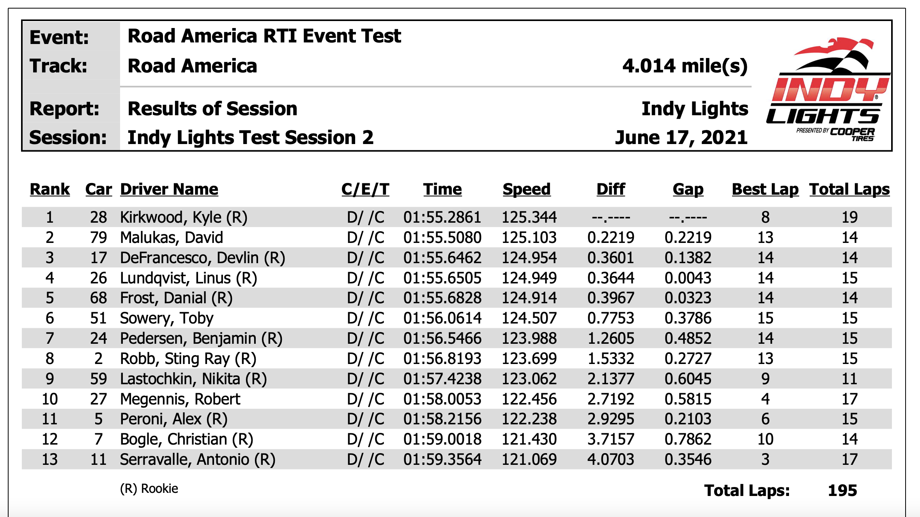Image resolution: width=920 pixels, height=517 pixels.
Task: Select Serravalle, Antonio driver row
Action: (x=457, y=459)
